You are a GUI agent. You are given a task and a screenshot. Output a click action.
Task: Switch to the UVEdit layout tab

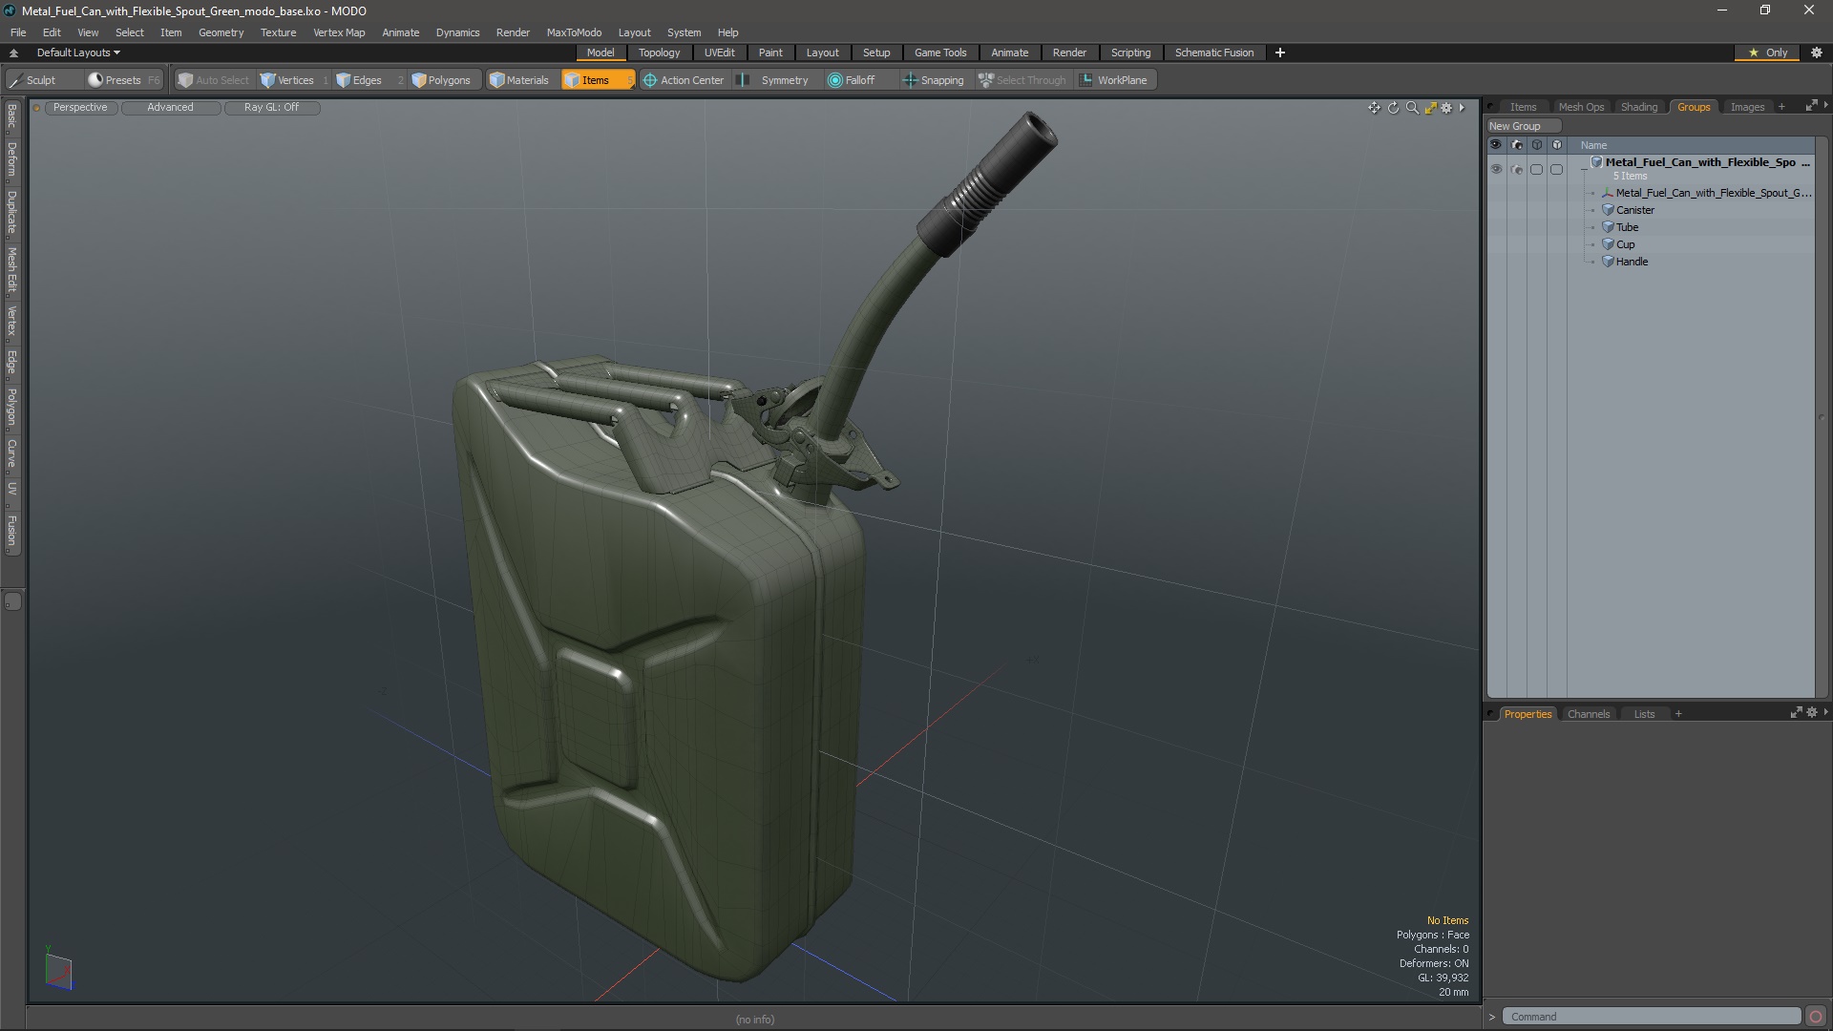coord(719,53)
